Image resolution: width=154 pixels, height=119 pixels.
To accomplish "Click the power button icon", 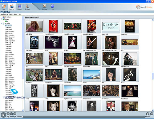I will [x=148, y=114].
